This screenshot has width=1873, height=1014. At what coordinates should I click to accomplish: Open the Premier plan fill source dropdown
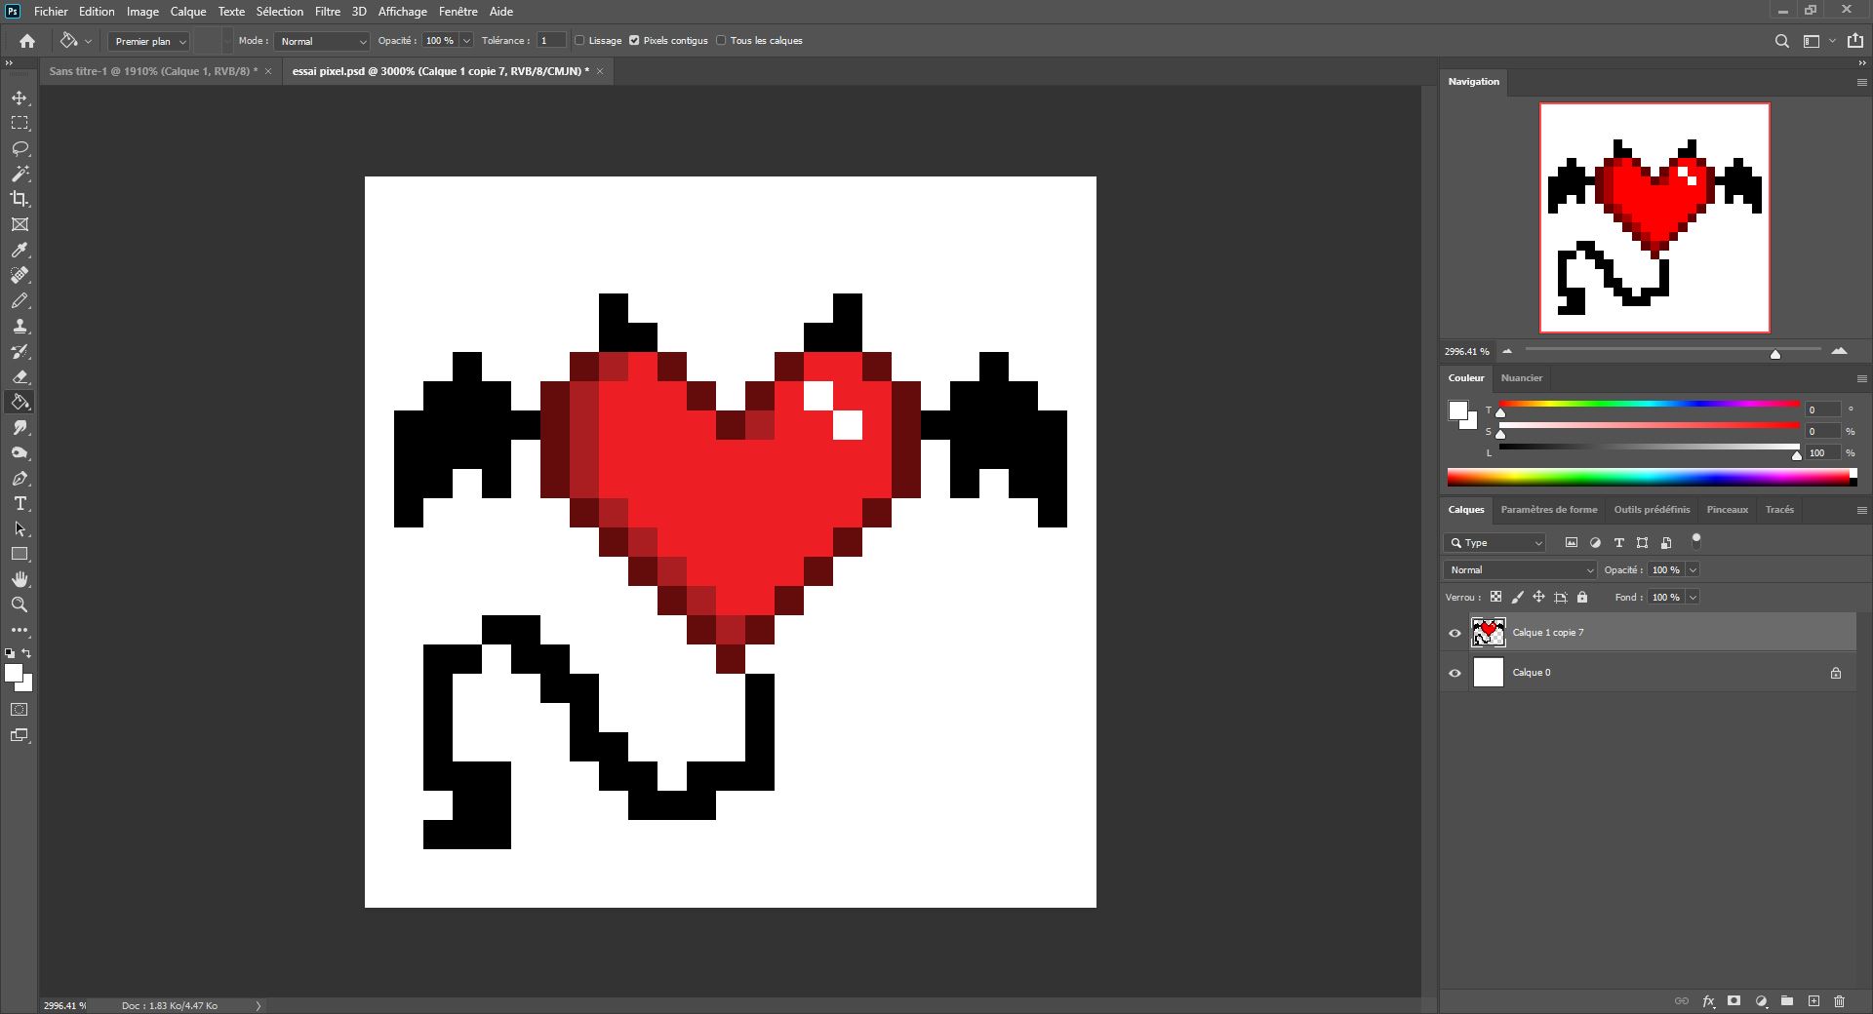[148, 41]
